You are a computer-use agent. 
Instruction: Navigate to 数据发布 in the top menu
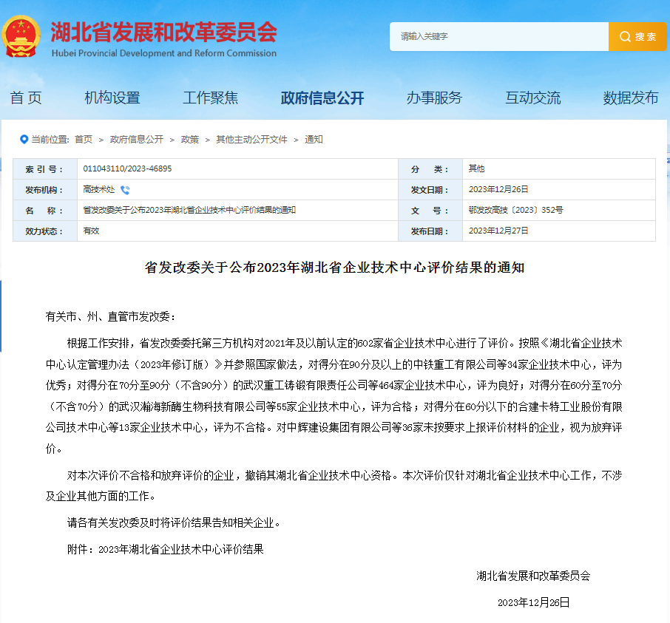click(x=630, y=98)
